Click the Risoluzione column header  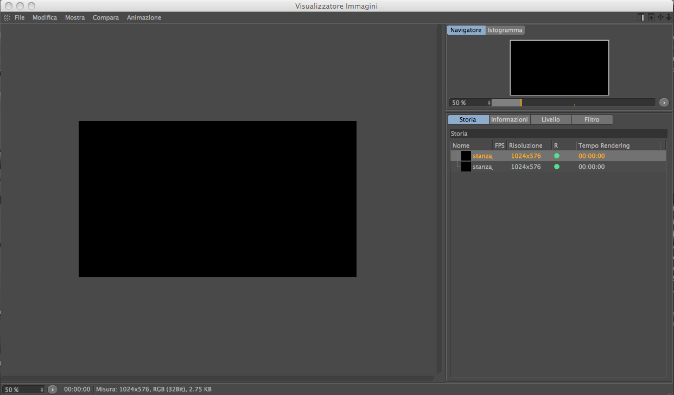530,145
